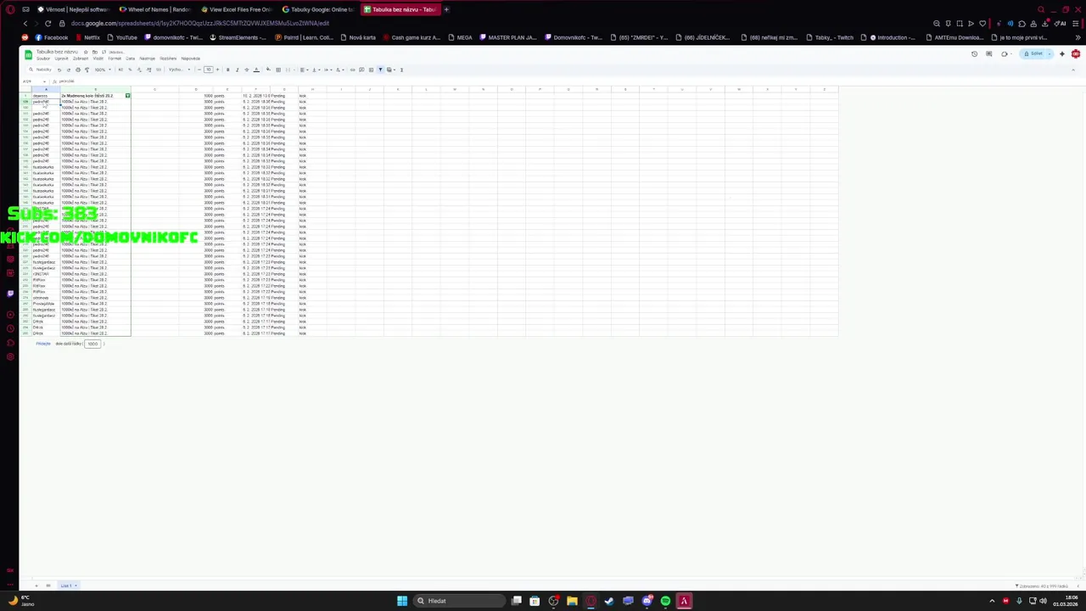Viewport: 1086px width, 611px height.
Task: Click the insert comment icon
Action: 361,70
